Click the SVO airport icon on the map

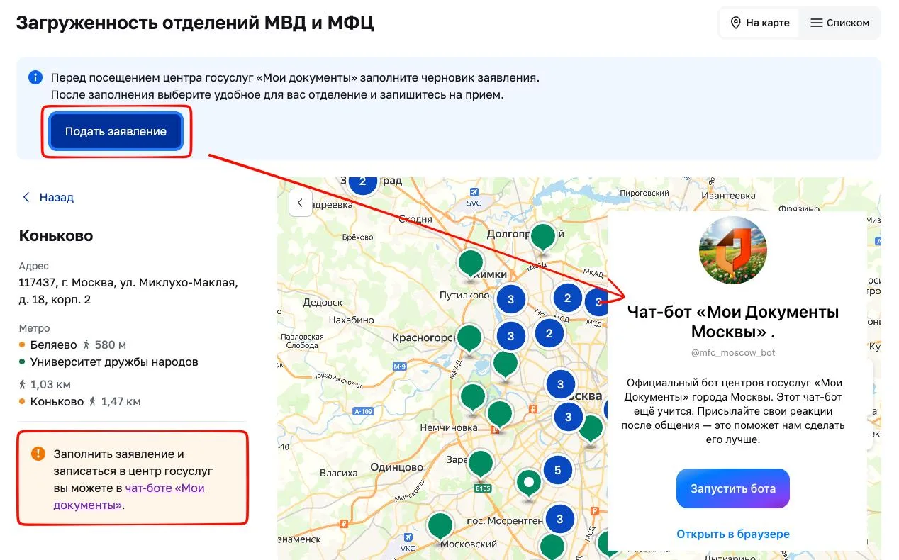(x=474, y=193)
